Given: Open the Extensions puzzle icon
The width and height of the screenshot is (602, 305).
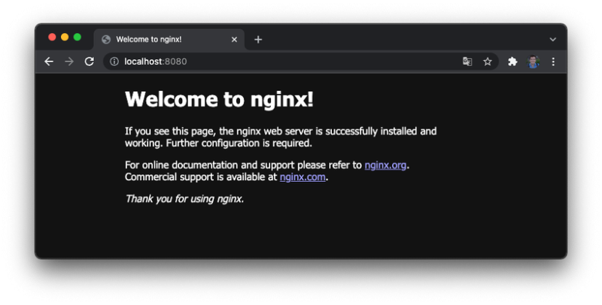Looking at the screenshot, I should pos(512,62).
